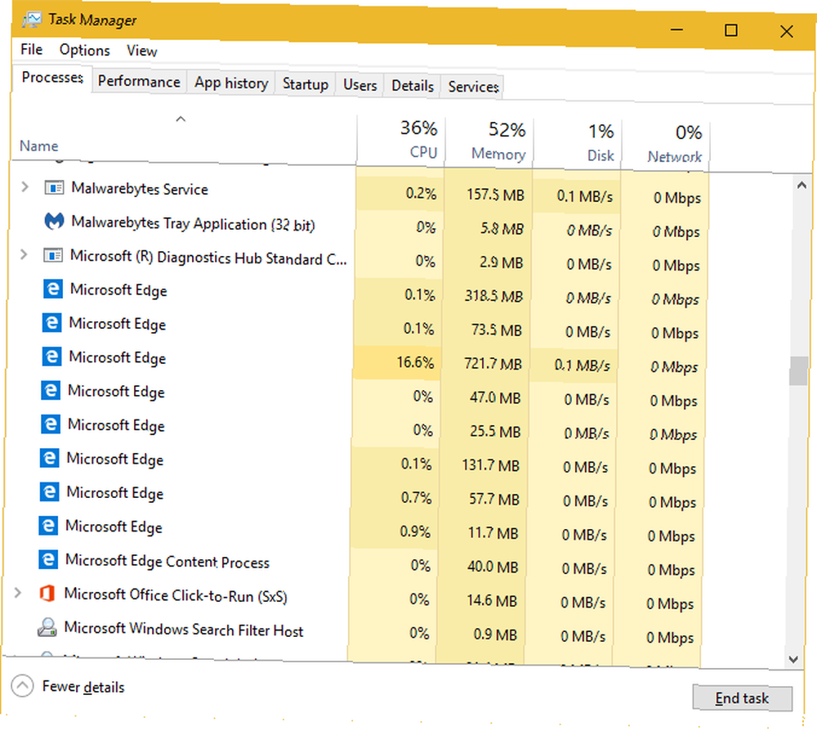Click the Malwarebytes Service process icon
The image size is (817, 731).
click(54, 187)
